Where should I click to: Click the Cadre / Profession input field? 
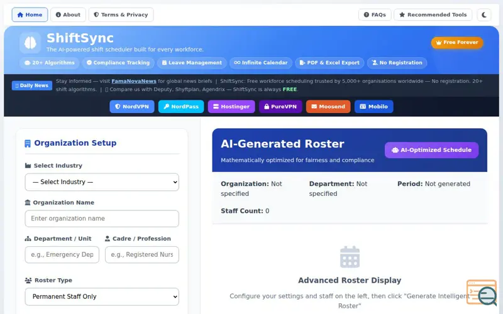[x=142, y=255]
